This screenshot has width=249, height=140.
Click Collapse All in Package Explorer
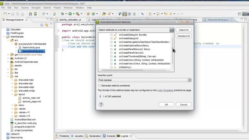(x=42, y=25)
